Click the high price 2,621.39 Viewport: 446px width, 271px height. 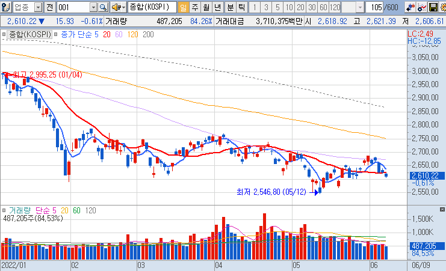(381, 21)
